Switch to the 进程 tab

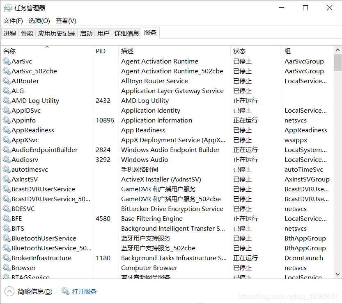click(x=10, y=33)
